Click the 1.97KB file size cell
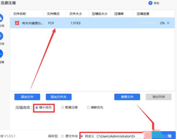 [x=75, y=23]
